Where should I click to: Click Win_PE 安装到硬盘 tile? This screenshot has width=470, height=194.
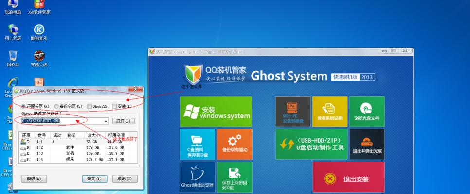point(293,111)
